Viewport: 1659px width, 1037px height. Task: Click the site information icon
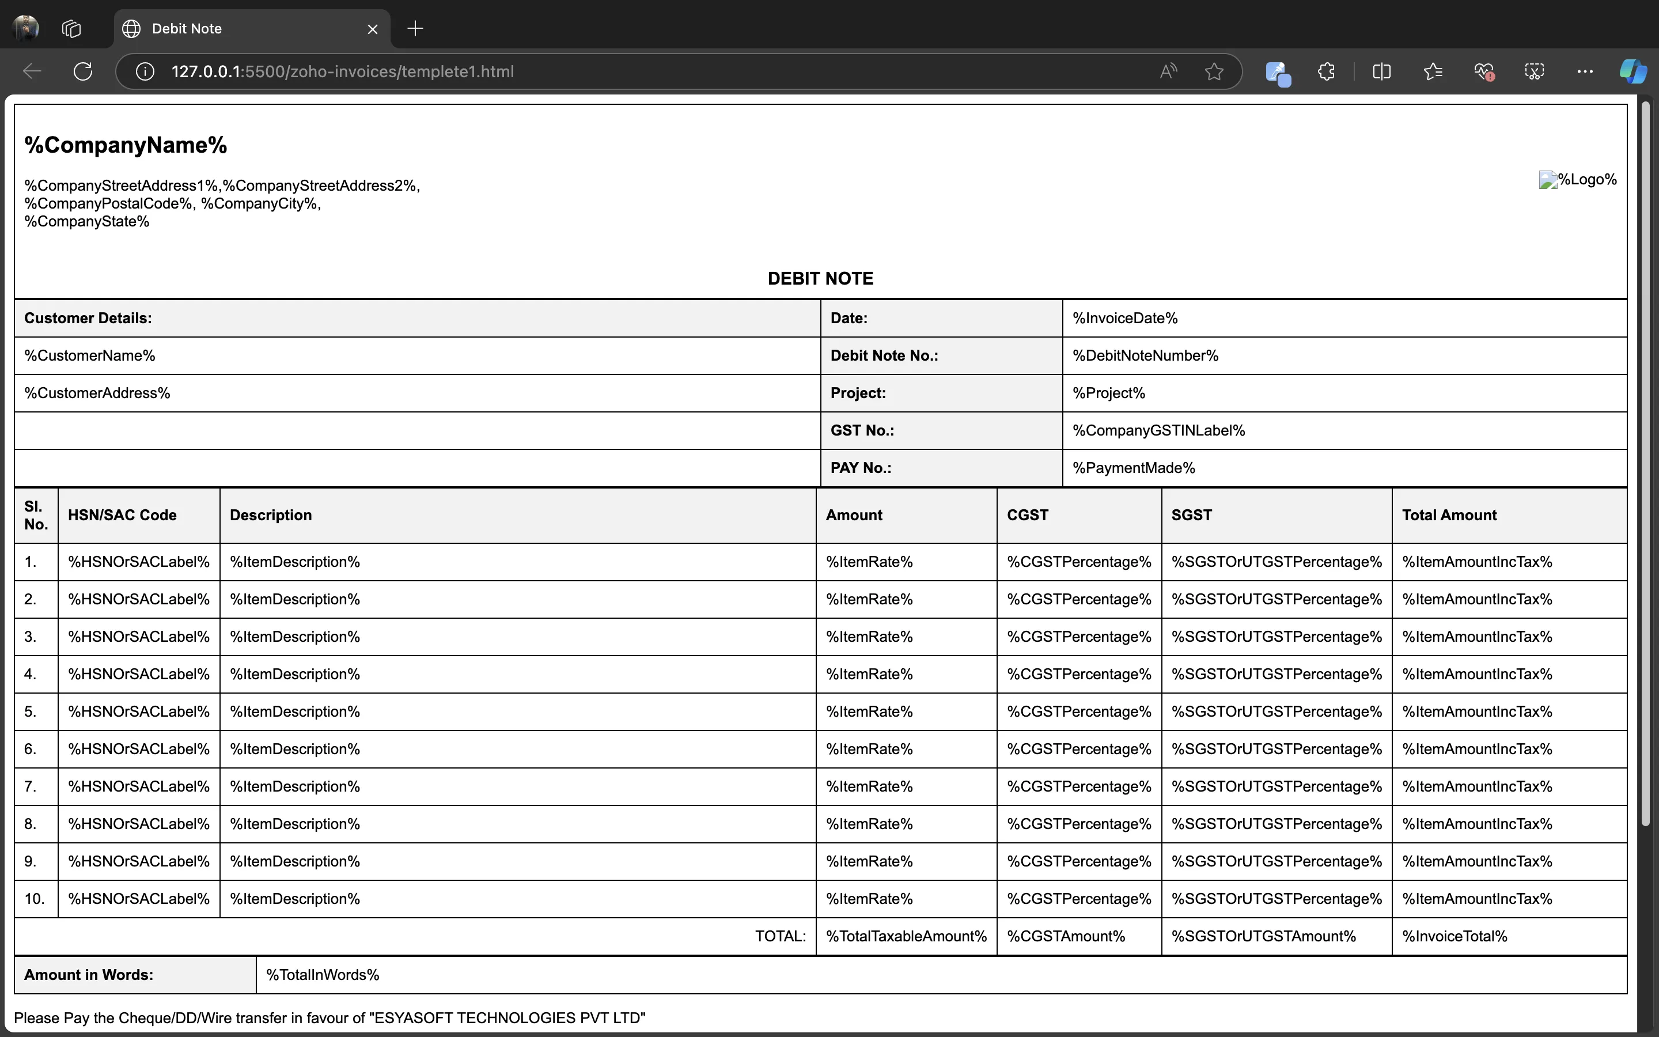pyautogui.click(x=145, y=71)
